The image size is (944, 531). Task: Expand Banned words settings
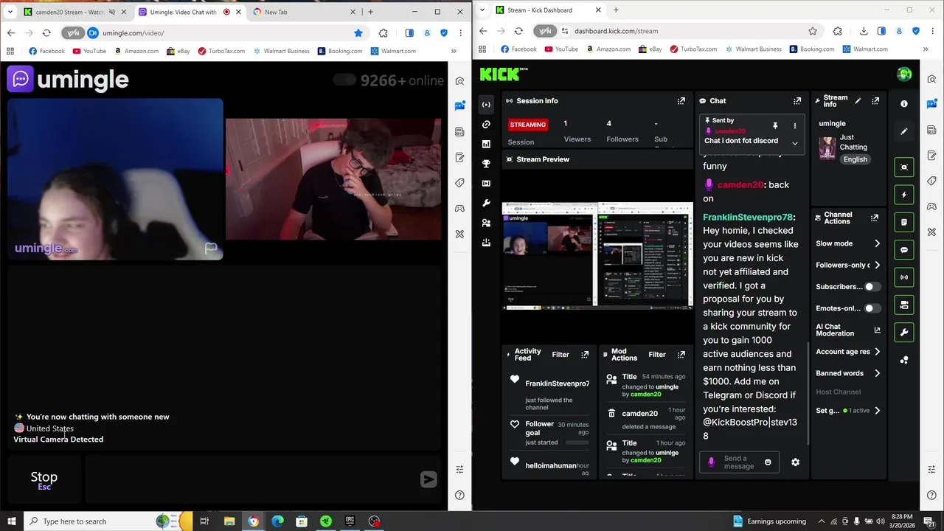tap(877, 373)
